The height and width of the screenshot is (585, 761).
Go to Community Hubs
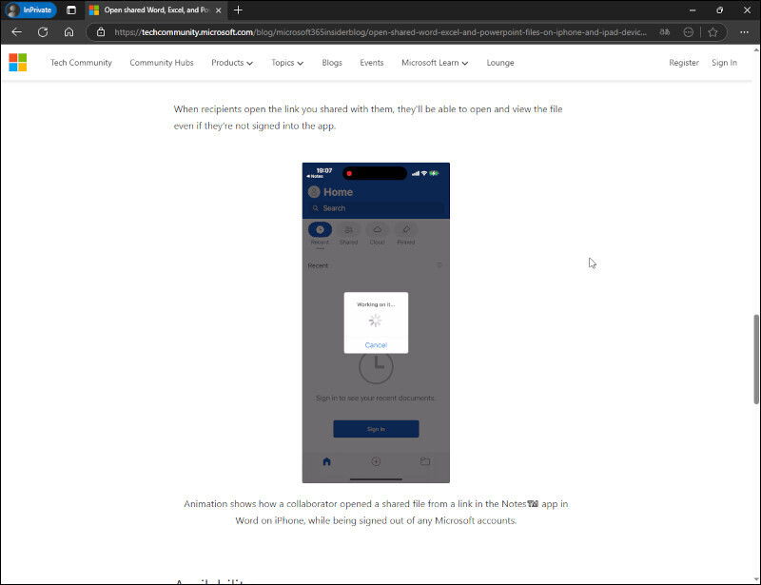tap(162, 63)
